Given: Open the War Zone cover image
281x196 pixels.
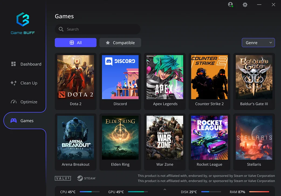Looking at the screenshot, I should pyautogui.click(x=165, y=138).
